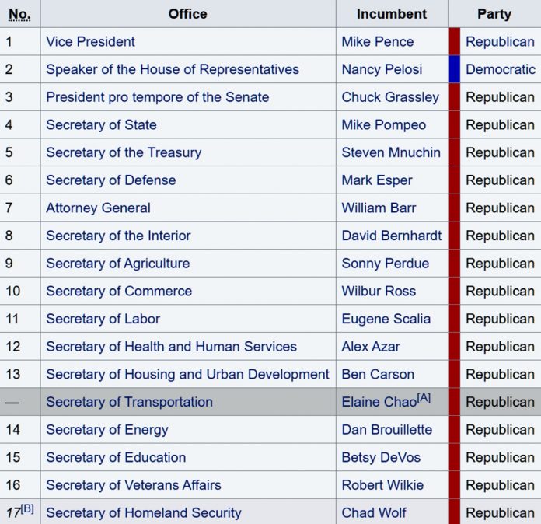Open the Secretary of the Interior link
Viewport: 541px width, 524px height.
[x=118, y=236]
